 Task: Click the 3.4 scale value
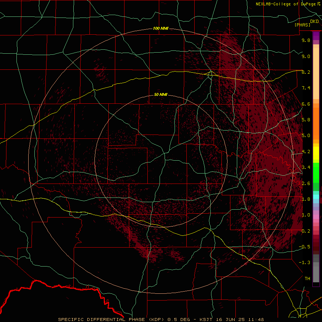(x=306, y=167)
